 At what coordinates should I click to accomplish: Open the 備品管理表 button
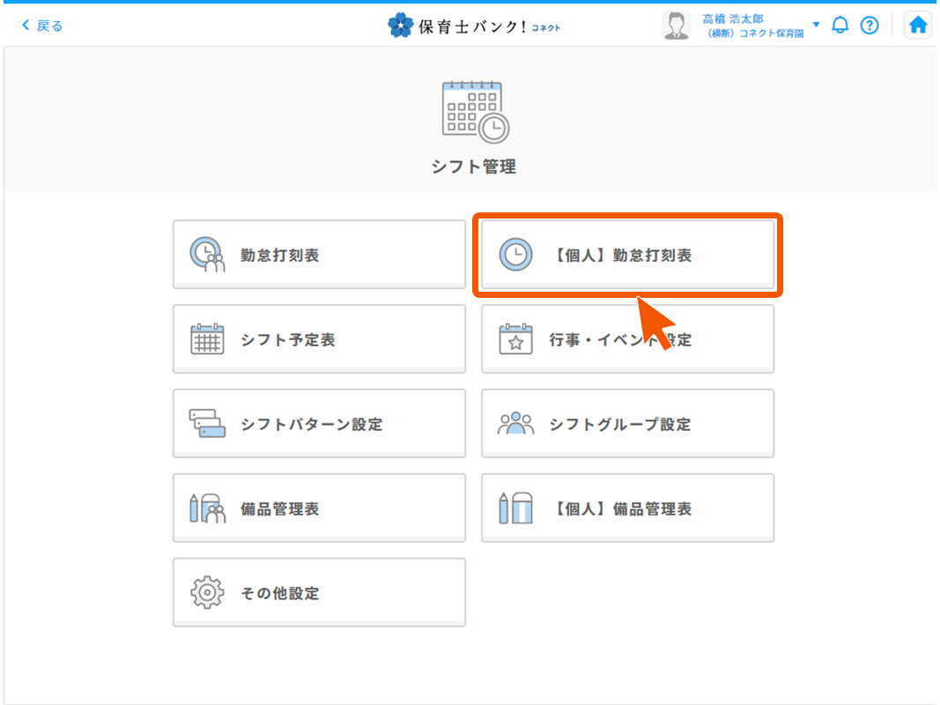click(319, 508)
